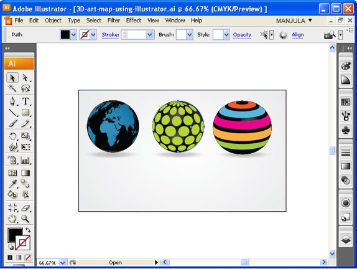The width and height of the screenshot is (357, 269).
Task: Pick the Direct Selection tool
Action: click(x=25, y=77)
